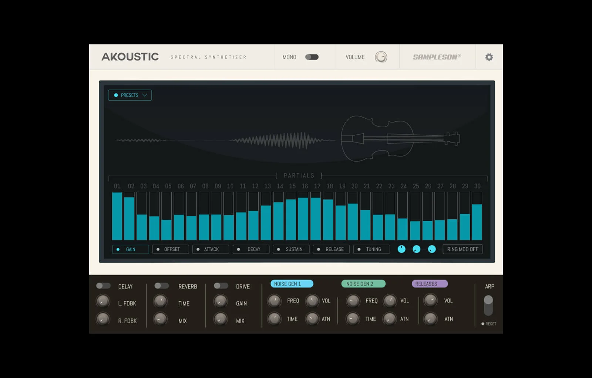Select the Gain partials mode
This screenshot has width=592, height=378.
click(131, 249)
